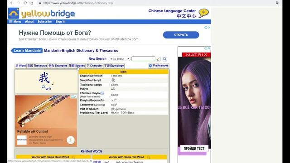Switch to the Character tab
The width and height of the screenshot is (290, 163).
[95, 66]
